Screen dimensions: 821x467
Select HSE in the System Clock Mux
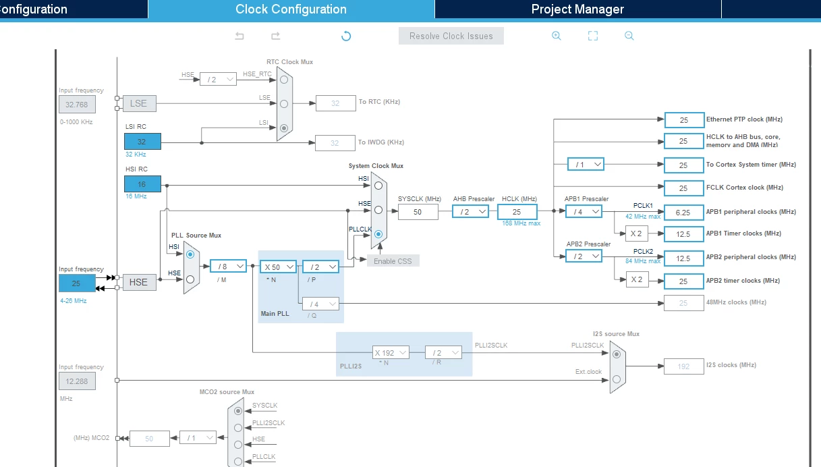pyautogui.click(x=378, y=210)
